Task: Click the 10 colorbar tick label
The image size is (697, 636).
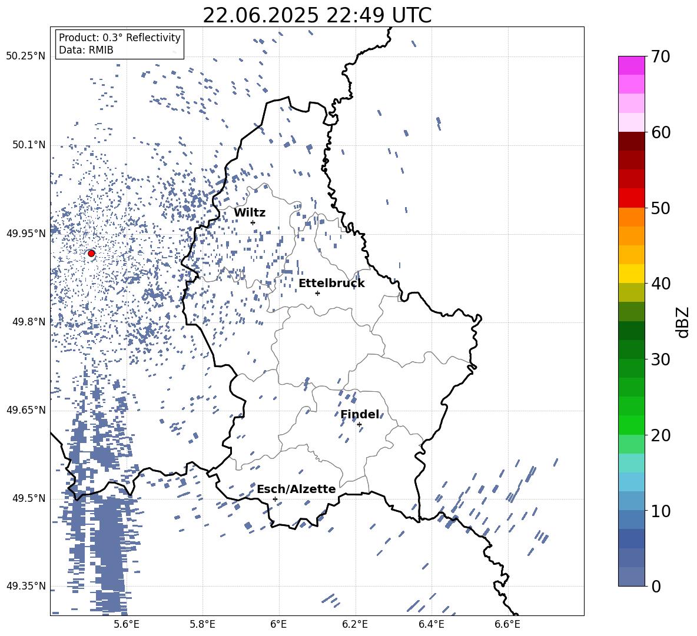Action: coord(661,511)
